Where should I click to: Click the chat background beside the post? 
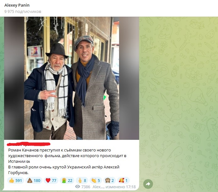point(178,97)
